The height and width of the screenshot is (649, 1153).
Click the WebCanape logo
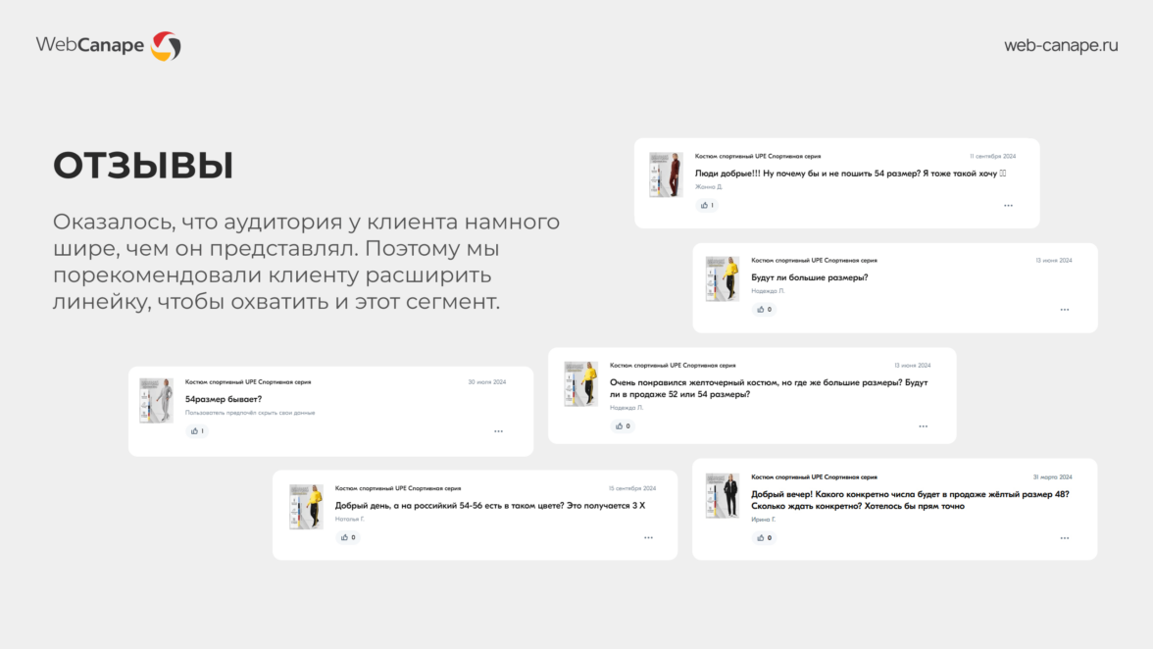[108, 45]
